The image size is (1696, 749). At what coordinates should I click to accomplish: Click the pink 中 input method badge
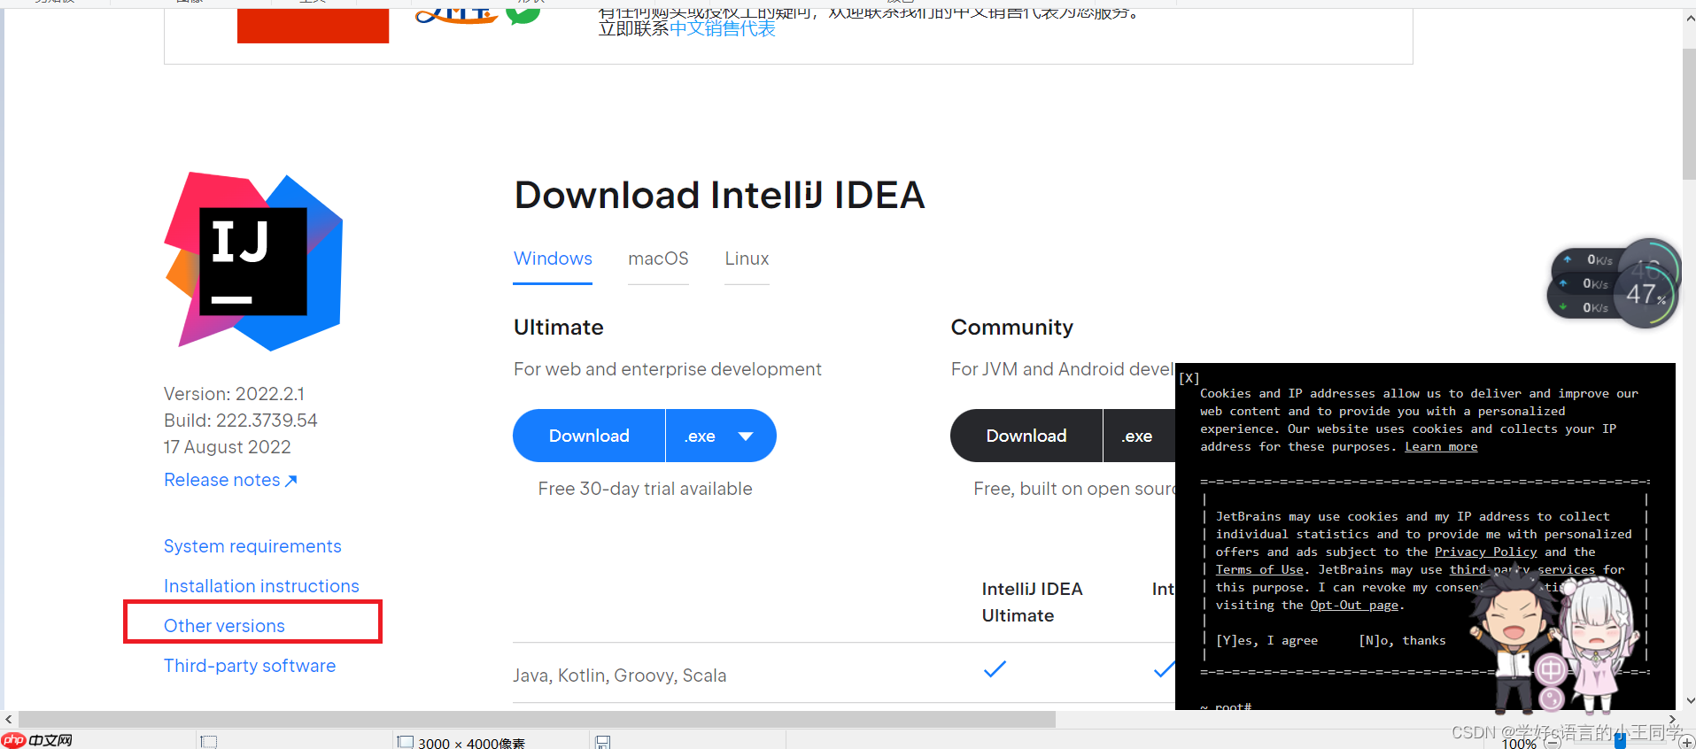(1551, 671)
